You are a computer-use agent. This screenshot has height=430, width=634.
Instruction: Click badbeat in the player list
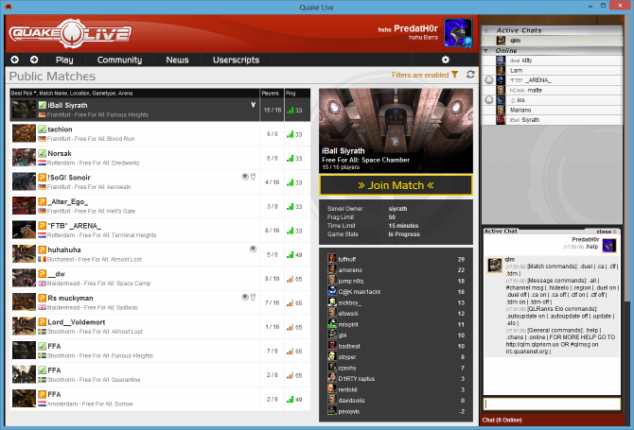point(349,346)
